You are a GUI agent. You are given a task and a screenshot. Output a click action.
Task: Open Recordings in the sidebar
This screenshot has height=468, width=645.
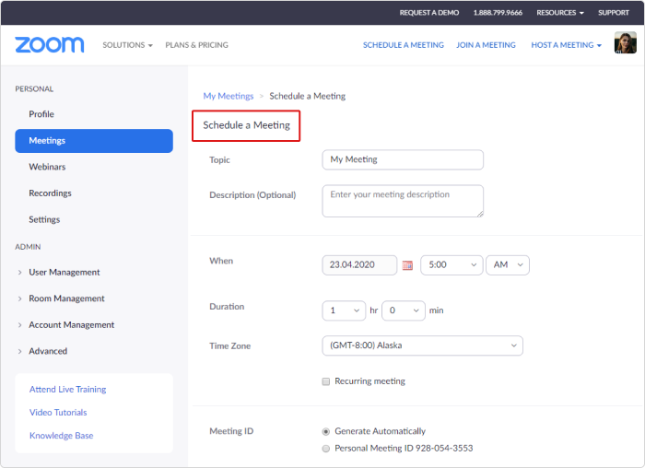50,193
